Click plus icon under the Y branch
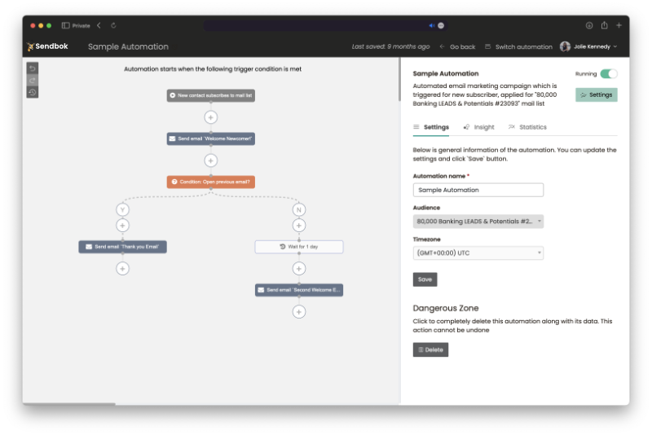652x435 pixels. 122,226
